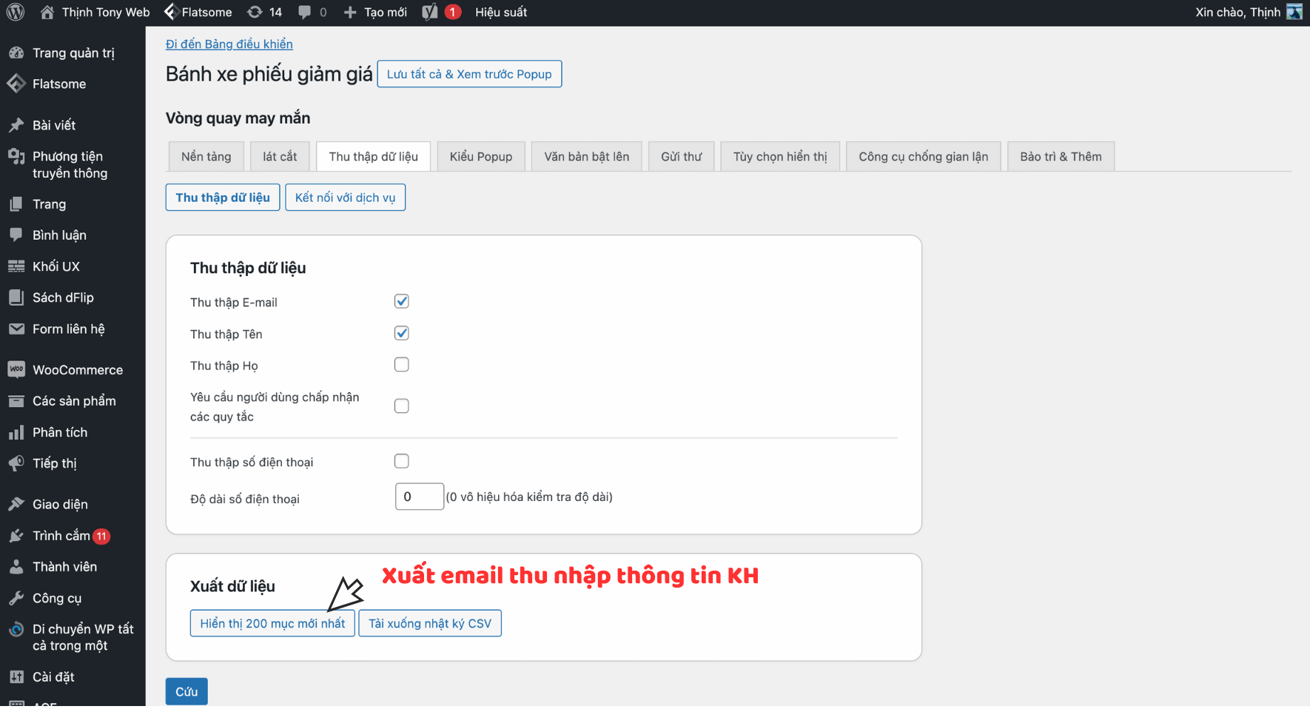Open Form liên hệ in the sidebar
The image size is (1310, 709).
[x=68, y=329]
